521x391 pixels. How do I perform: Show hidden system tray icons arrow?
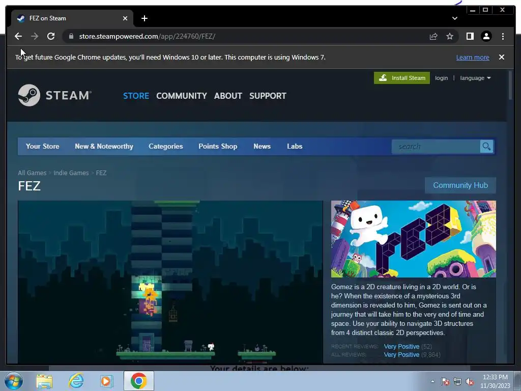(x=432, y=381)
